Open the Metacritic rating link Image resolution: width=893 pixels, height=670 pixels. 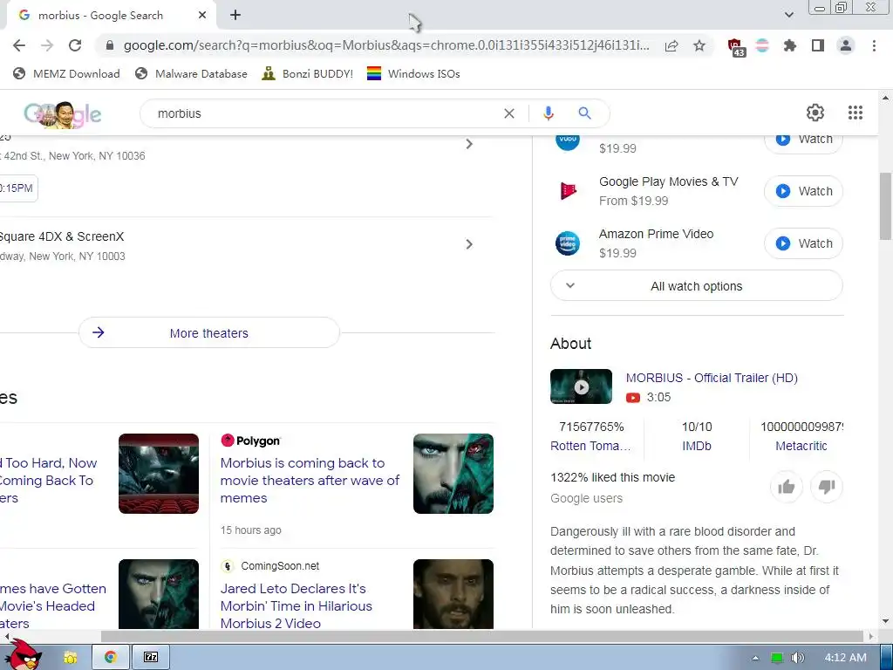pos(801,446)
